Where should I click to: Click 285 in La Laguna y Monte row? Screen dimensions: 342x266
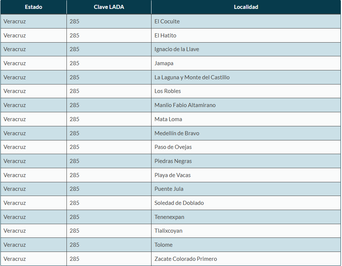click(109, 77)
